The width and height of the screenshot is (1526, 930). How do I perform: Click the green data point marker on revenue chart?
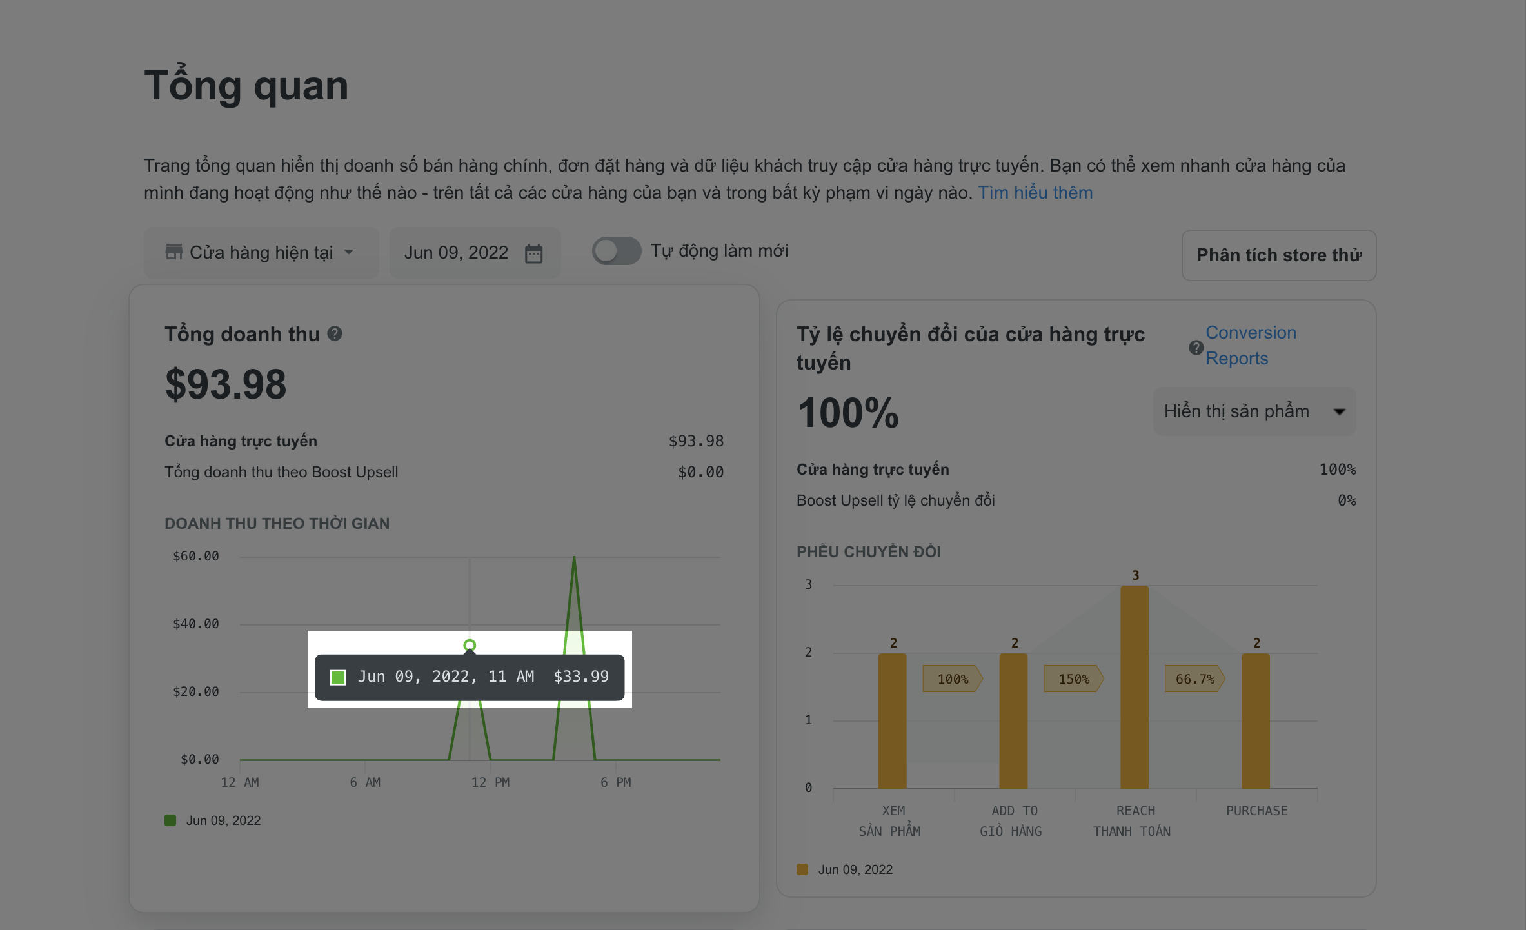click(x=470, y=645)
